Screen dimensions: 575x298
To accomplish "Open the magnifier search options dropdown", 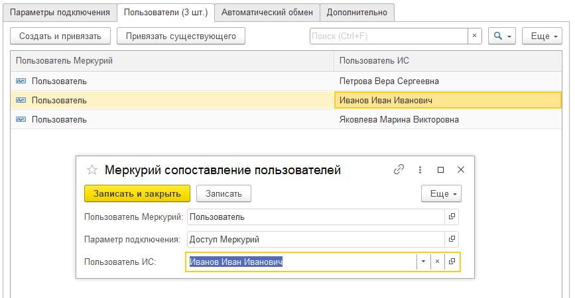I will (x=501, y=36).
